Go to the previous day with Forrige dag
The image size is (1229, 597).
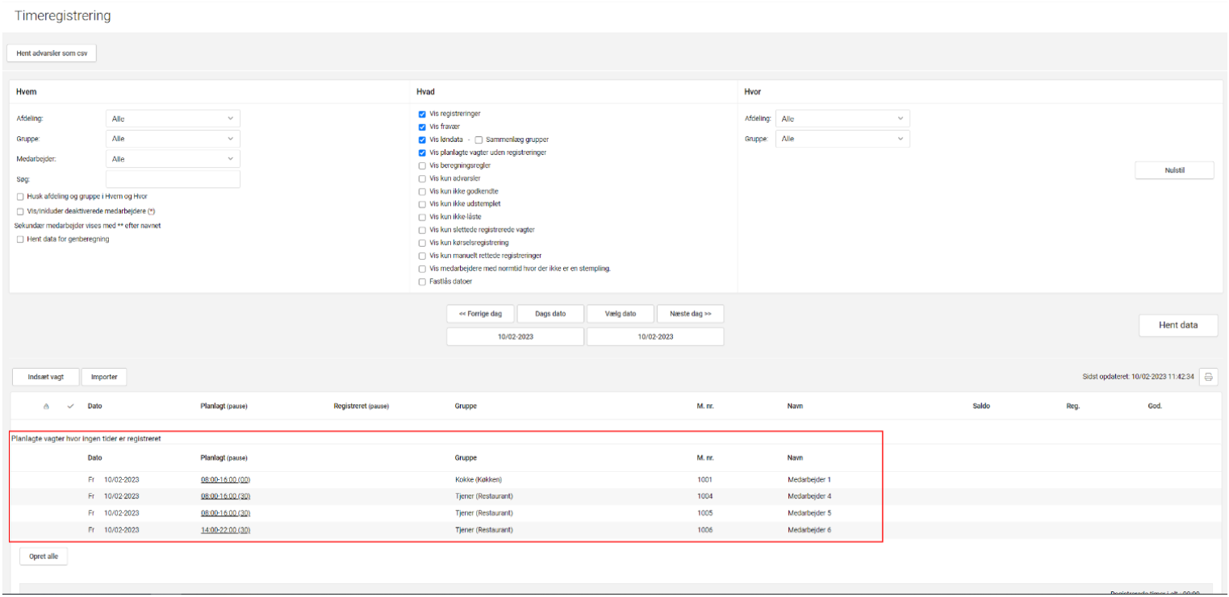coord(480,314)
